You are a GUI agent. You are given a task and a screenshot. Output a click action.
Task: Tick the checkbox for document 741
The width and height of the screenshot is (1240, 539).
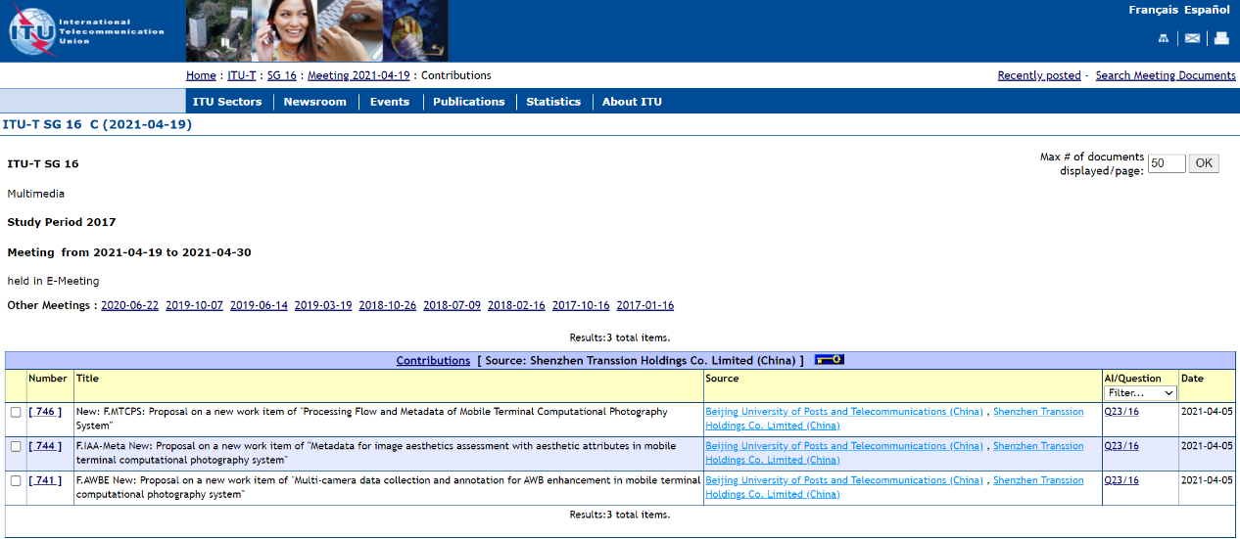click(x=16, y=480)
